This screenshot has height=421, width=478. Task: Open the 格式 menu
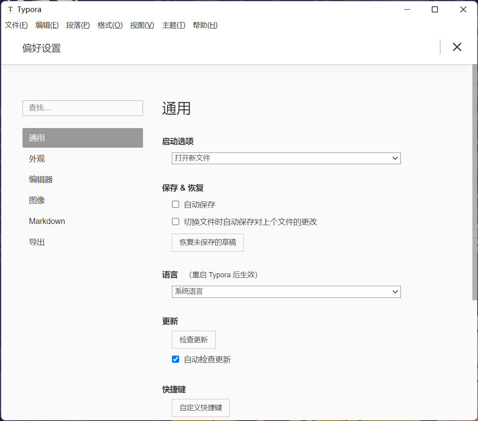[110, 25]
